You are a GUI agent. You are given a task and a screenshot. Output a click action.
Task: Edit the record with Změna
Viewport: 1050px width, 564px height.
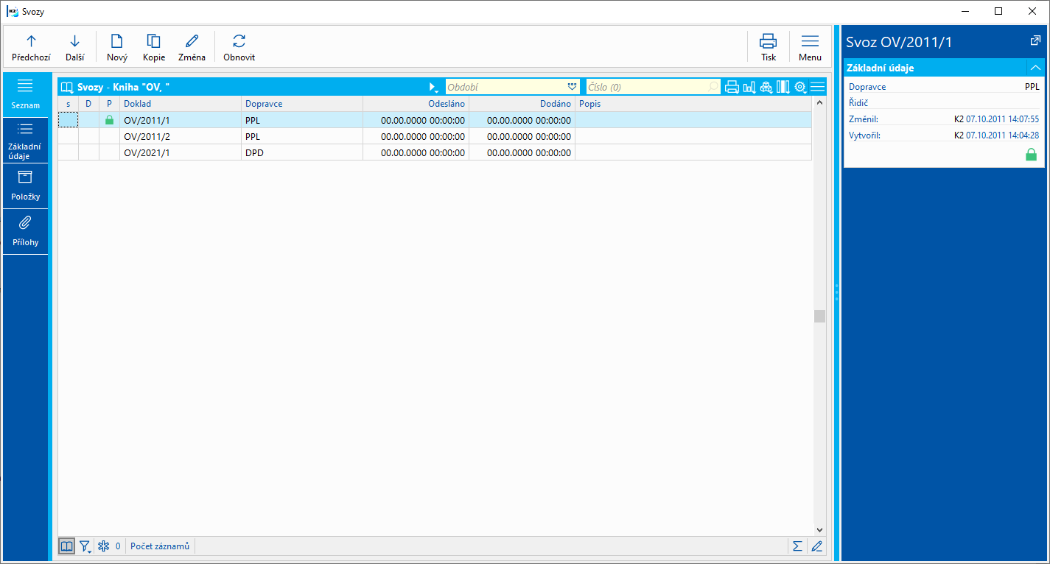pos(192,48)
